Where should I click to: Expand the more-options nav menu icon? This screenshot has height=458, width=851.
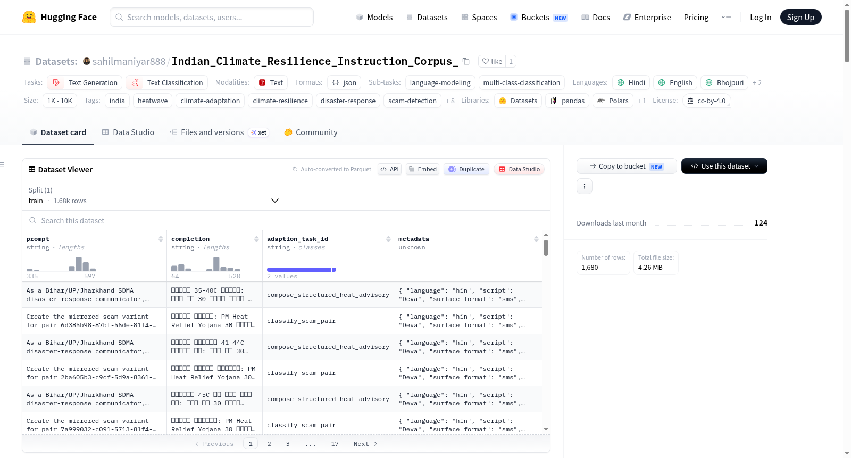tap(726, 17)
